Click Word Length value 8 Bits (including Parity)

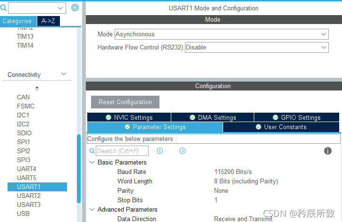pos(246,181)
